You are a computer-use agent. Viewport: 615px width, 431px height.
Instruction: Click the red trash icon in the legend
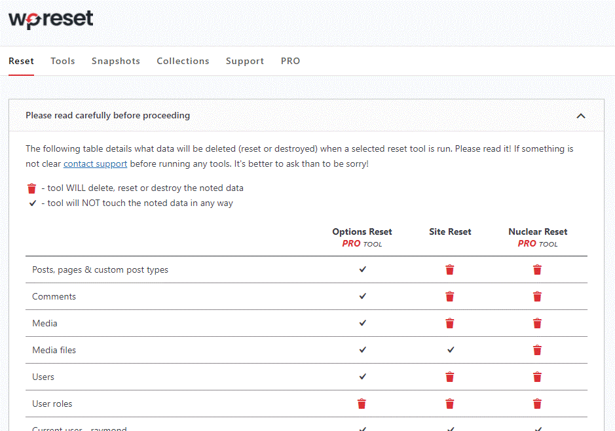click(31, 188)
